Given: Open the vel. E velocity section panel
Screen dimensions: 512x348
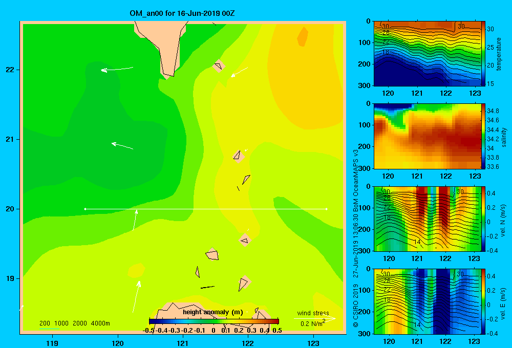Looking at the screenshot, I should point(427,301).
